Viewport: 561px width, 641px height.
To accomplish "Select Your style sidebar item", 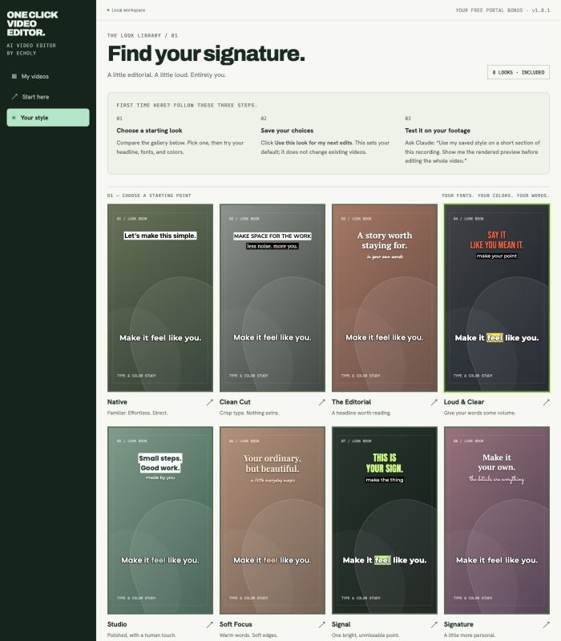I will coord(48,117).
